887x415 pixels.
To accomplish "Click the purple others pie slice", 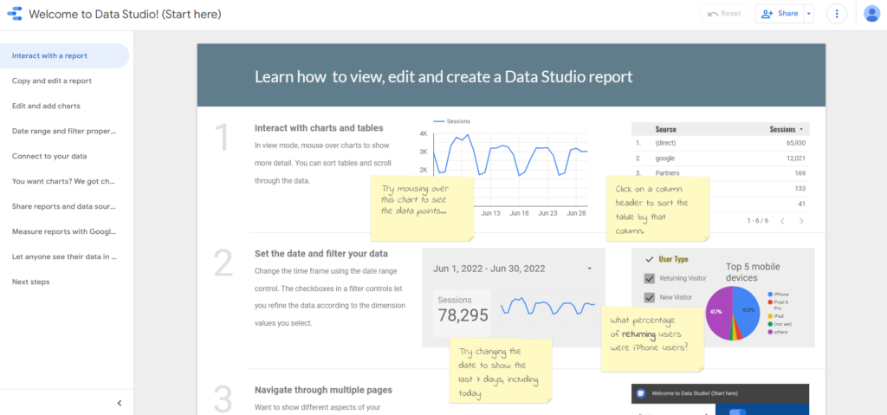I will pyautogui.click(x=717, y=313).
